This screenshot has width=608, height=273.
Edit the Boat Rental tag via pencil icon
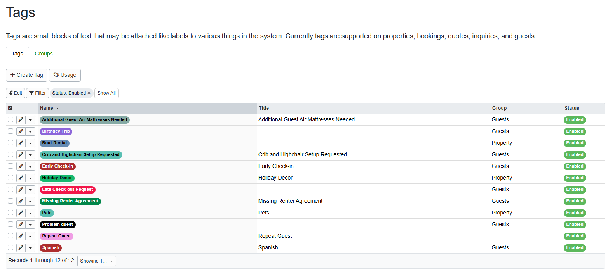point(21,143)
